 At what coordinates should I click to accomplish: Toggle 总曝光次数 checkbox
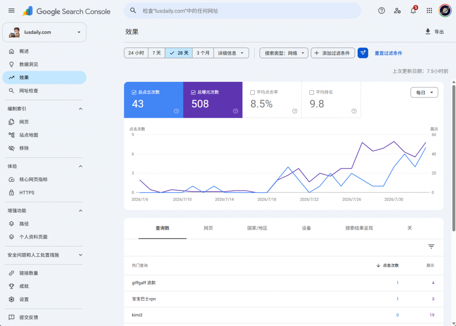[193, 93]
